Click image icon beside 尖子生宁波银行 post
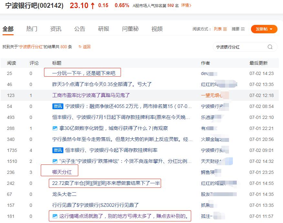 click(55, 161)
